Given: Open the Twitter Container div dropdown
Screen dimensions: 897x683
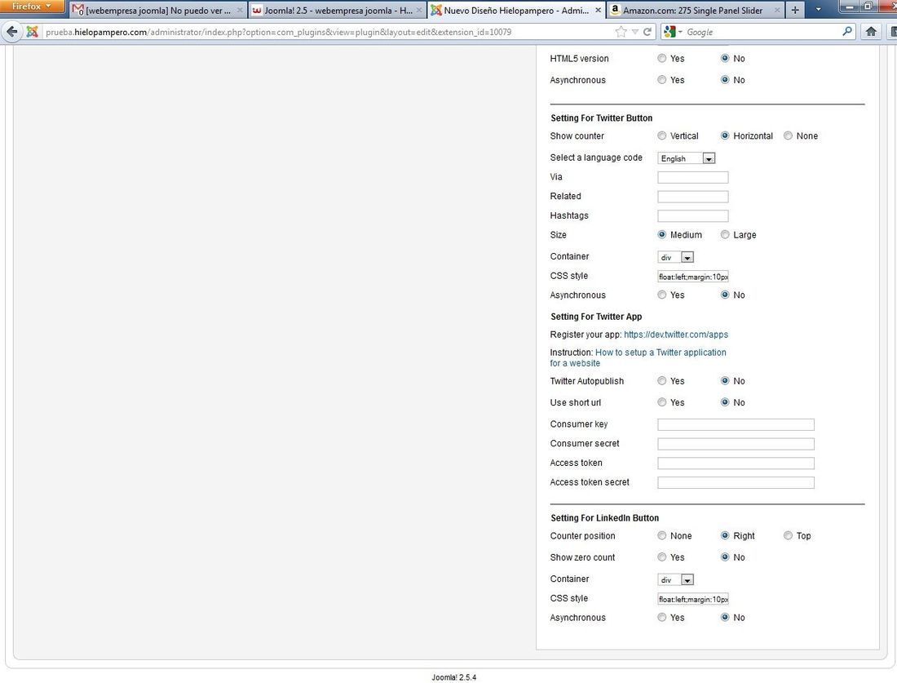Looking at the screenshot, I should 676,258.
